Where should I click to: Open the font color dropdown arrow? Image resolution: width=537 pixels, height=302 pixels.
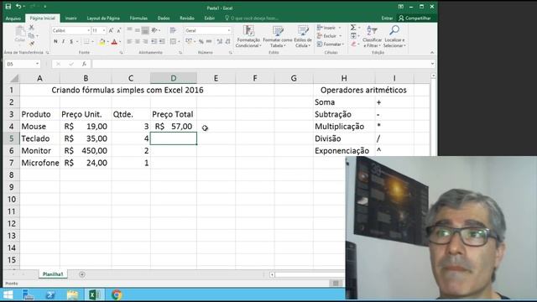click(120, 42)
